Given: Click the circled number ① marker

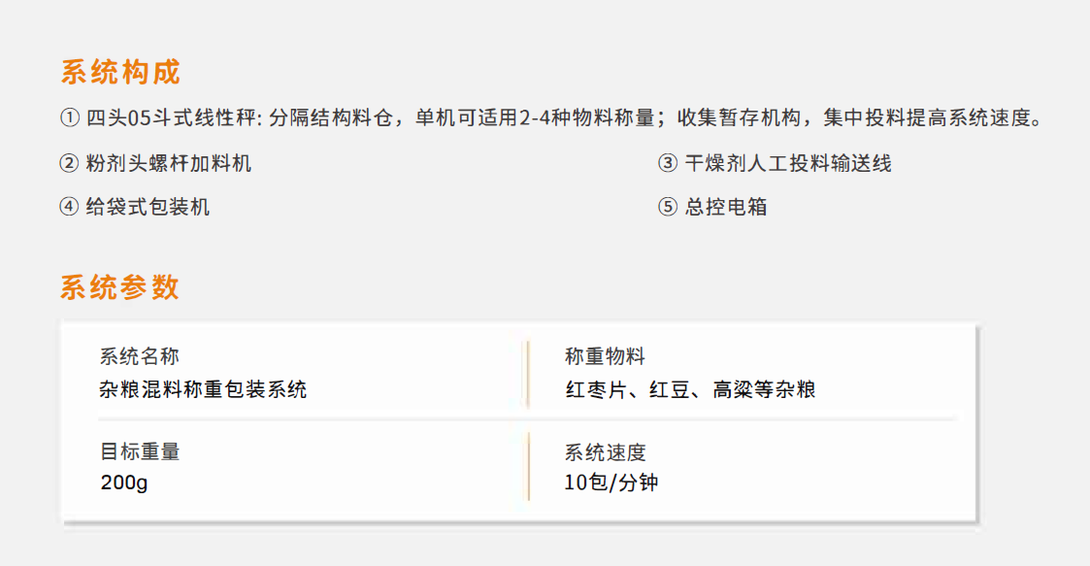Looking at the screenshot, I should click(70, 117).
